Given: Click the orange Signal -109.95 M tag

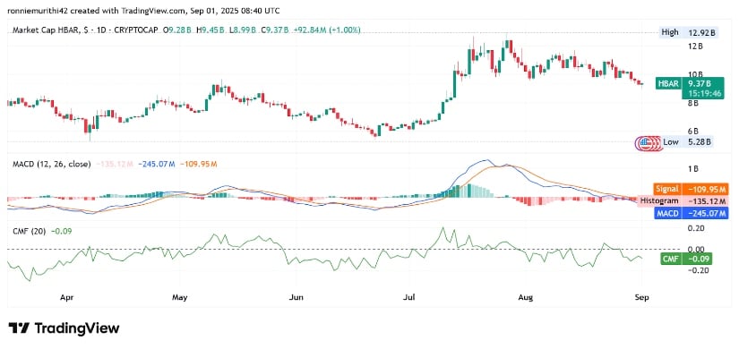Looking at the screenshot, I should [x=692, y=189].
